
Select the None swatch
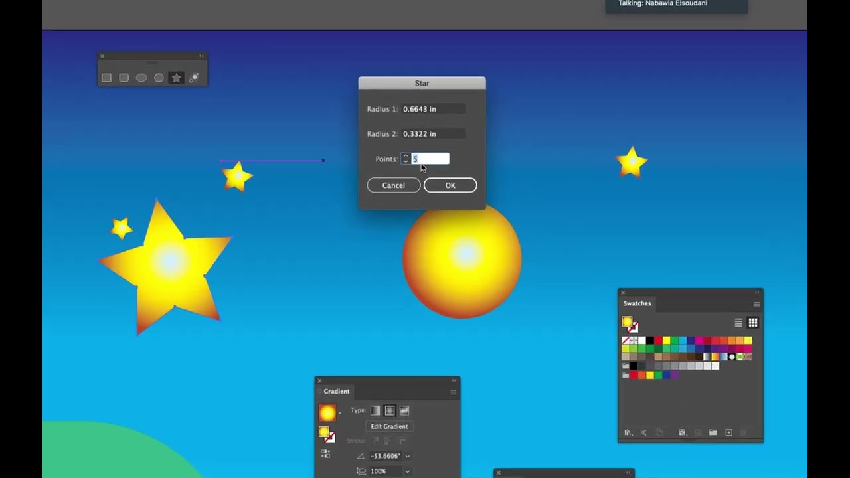pos(626,341)
